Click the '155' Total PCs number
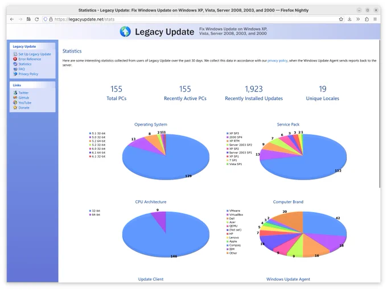Viewport: 387px width, 290px height. coord(116,89)
